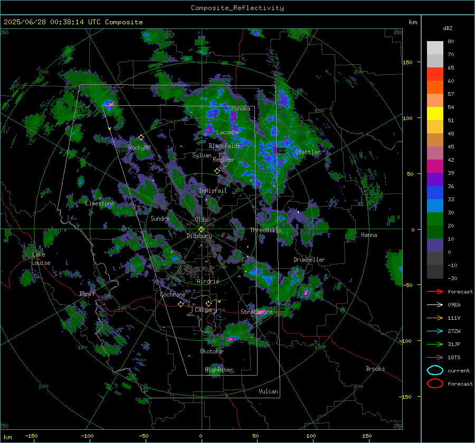Select the pink 42-45 dBZ color swatch
Viewport: 475px width, 443px height.
tap(435, 153)
